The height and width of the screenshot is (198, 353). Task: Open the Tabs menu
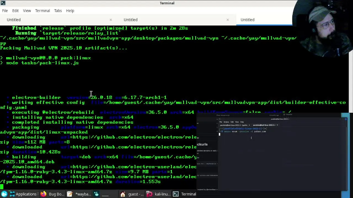tap(58, 10)
